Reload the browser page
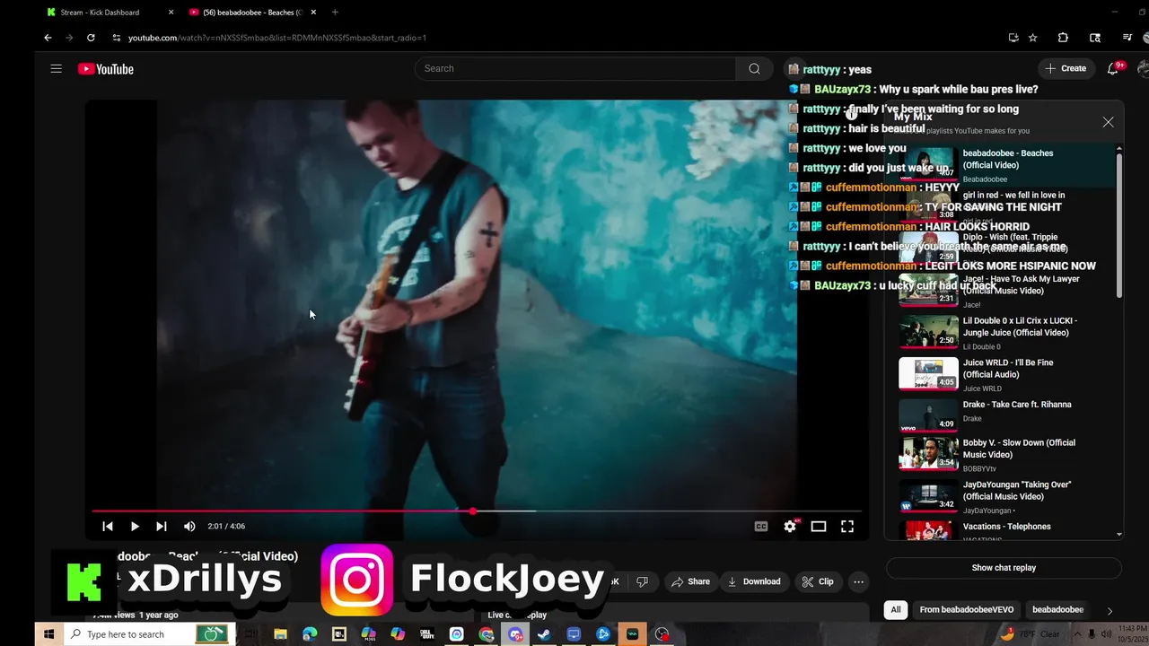 coord(91,38)
